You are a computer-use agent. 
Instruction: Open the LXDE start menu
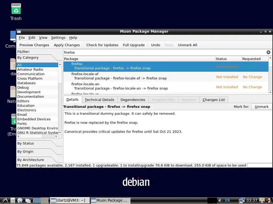click(x=5, y=200)
